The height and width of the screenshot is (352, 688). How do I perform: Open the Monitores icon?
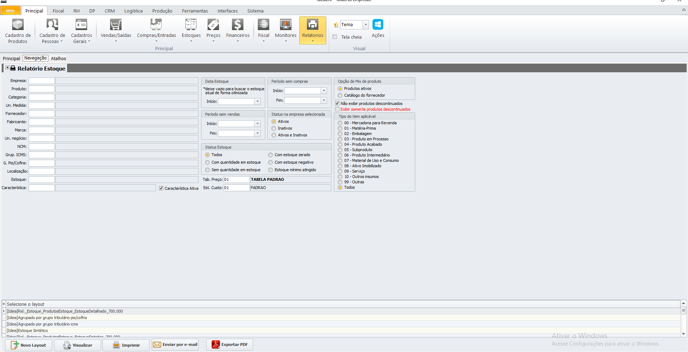pos(285,25)
